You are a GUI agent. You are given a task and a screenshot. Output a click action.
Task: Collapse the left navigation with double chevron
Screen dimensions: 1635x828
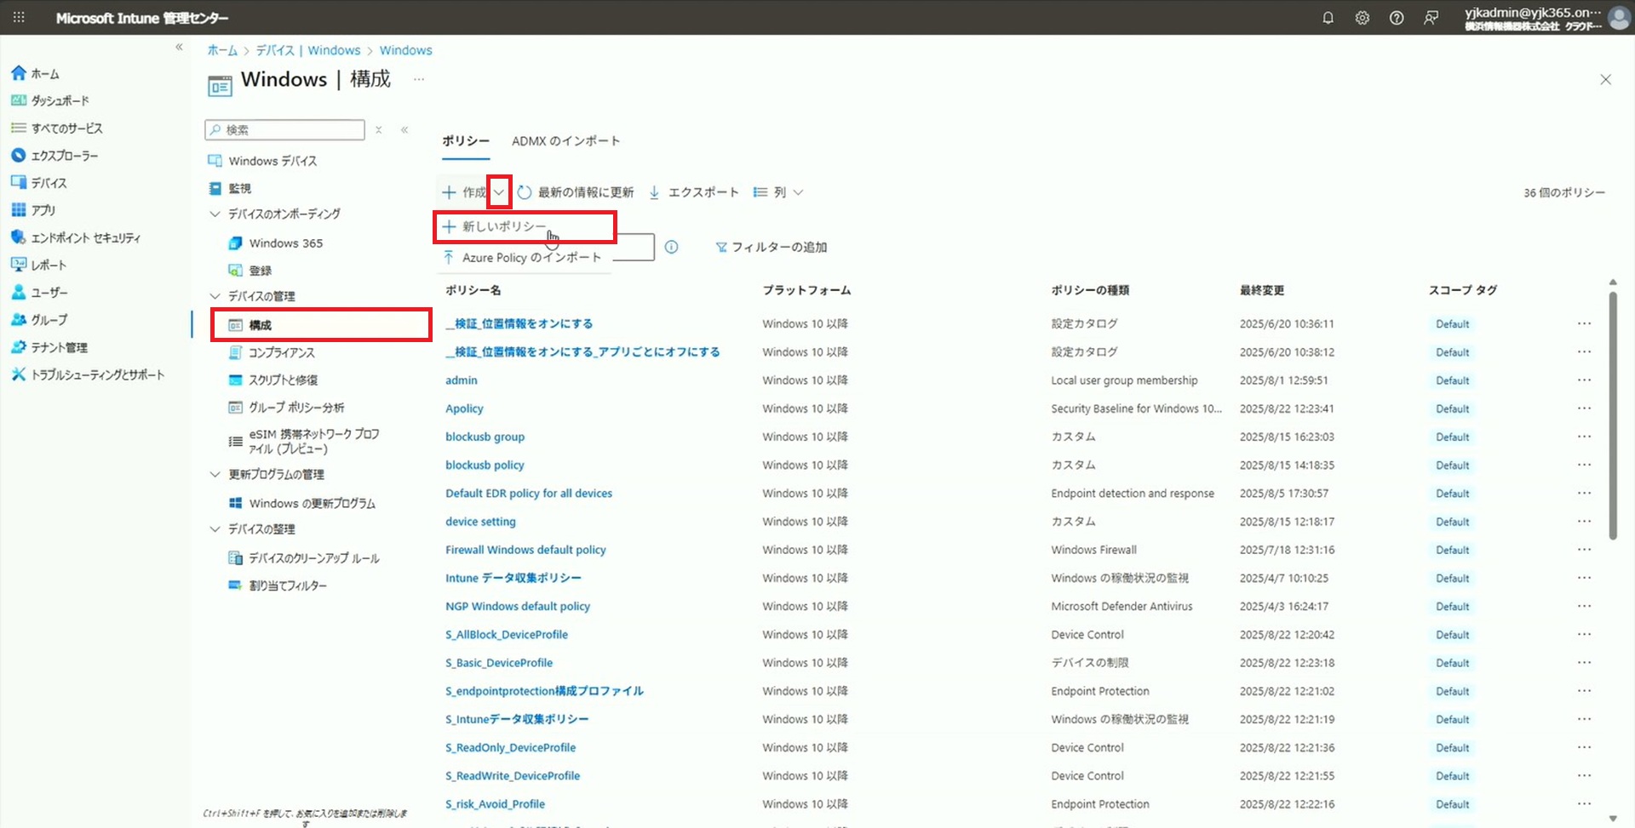point(179,48)
